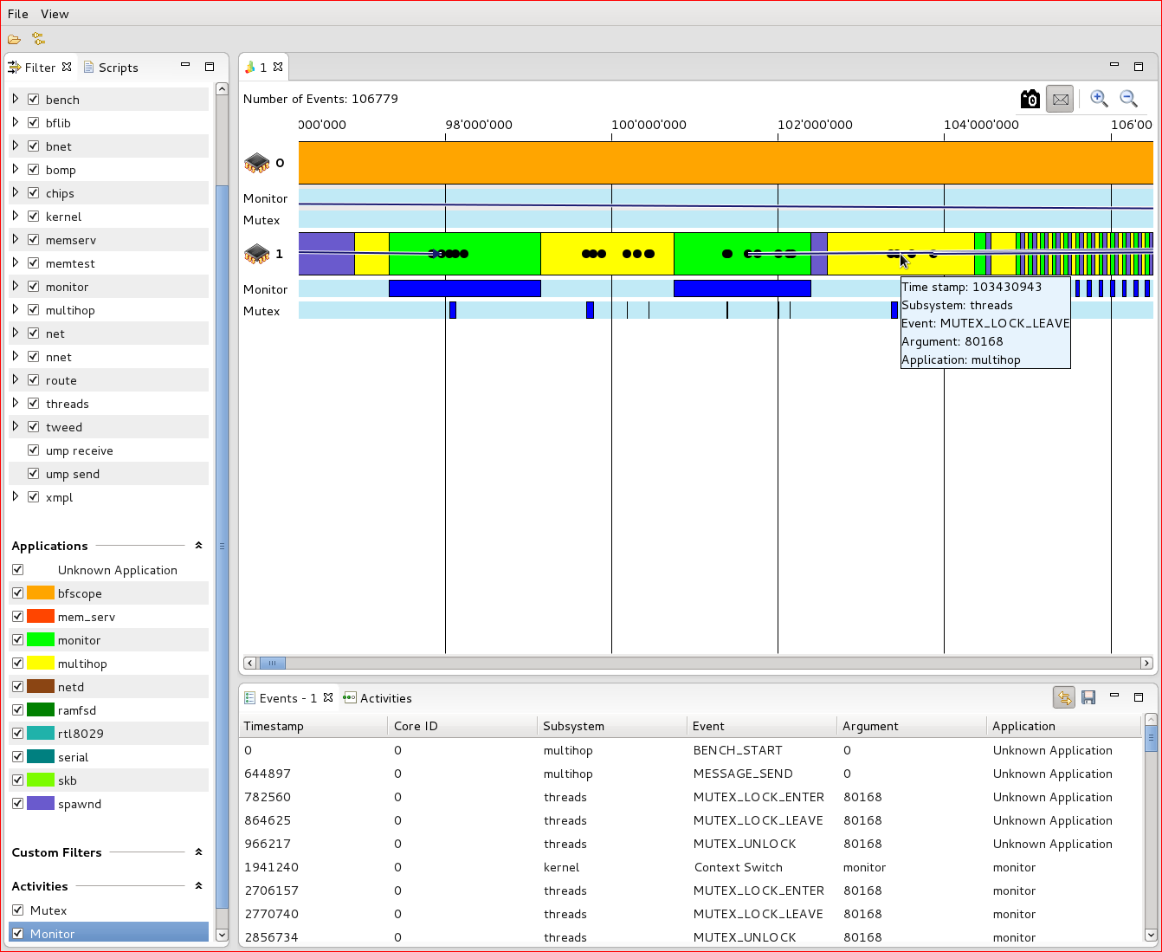Collapse the Applications section
This screenshot has width=1162, height=952.
coord(198,546)
